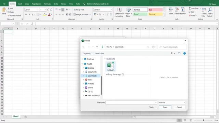Click the Format cells icon
The height and width of the screenshot is (123, 219).
(183, 10)
